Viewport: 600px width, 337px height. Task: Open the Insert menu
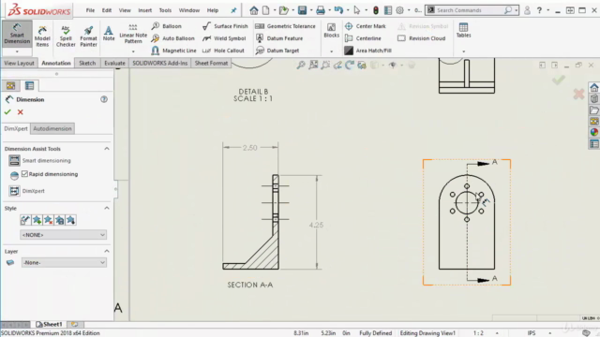pyautogui.click(x=144, y=10)
